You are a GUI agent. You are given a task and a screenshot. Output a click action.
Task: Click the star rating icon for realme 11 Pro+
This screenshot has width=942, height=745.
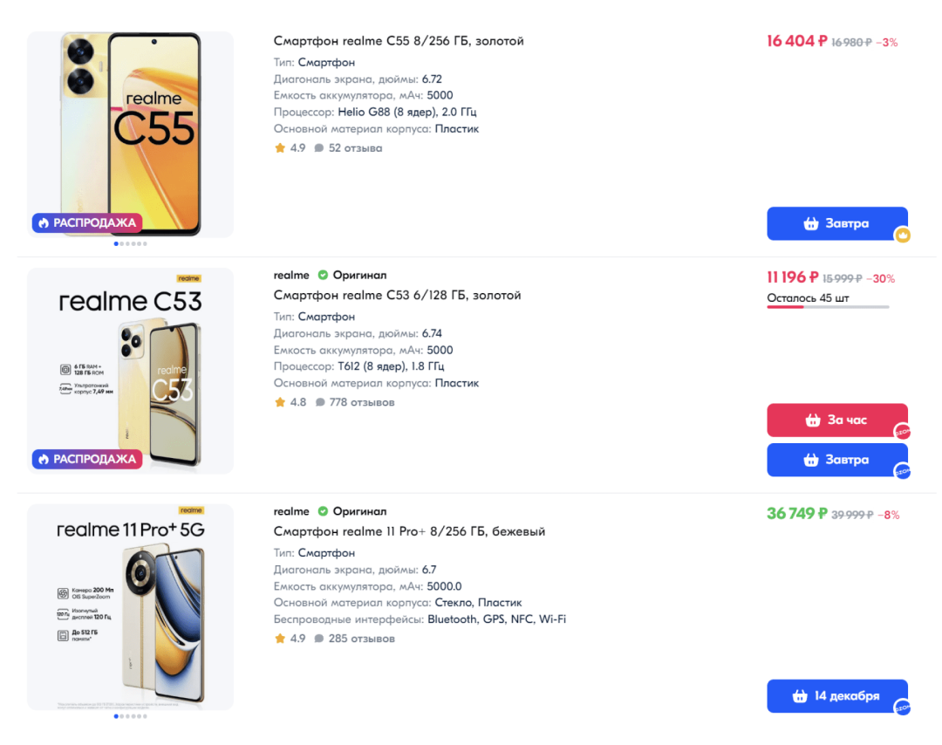(x=280, y=639)
